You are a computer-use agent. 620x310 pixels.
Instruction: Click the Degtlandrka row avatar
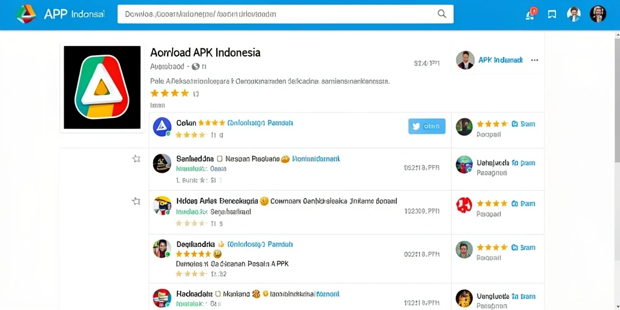[x=162, y=249]
